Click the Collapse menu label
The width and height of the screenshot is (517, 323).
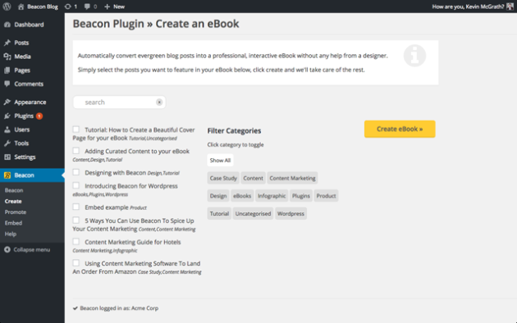32,249
